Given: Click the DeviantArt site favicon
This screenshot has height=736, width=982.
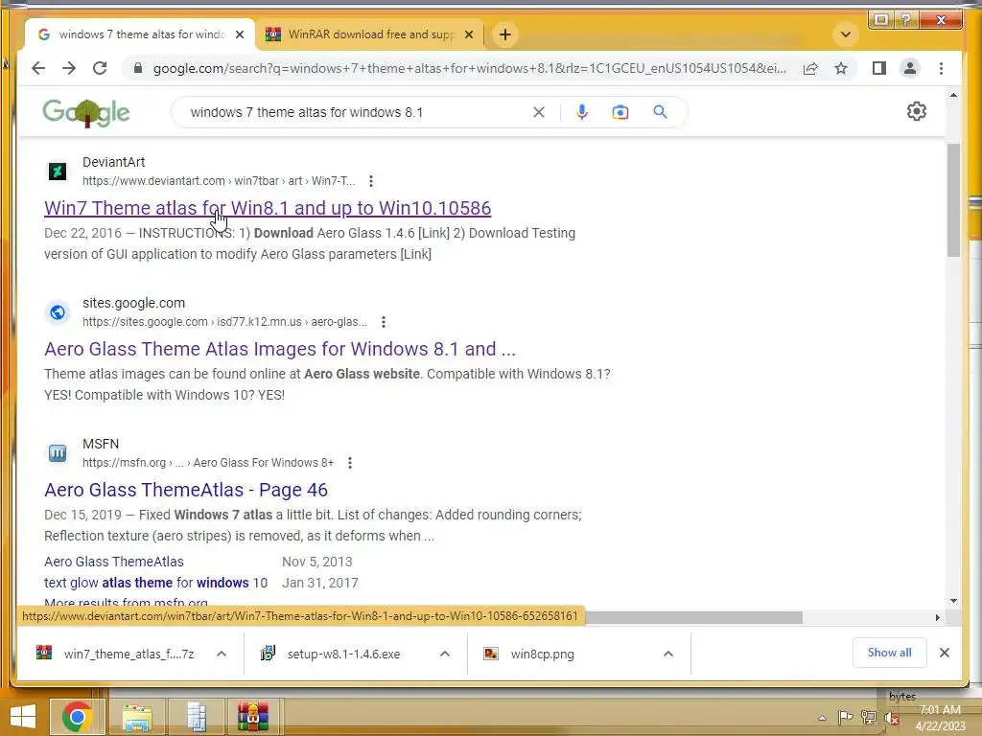Looking at the screenshot, I should [x=58, y=171].
